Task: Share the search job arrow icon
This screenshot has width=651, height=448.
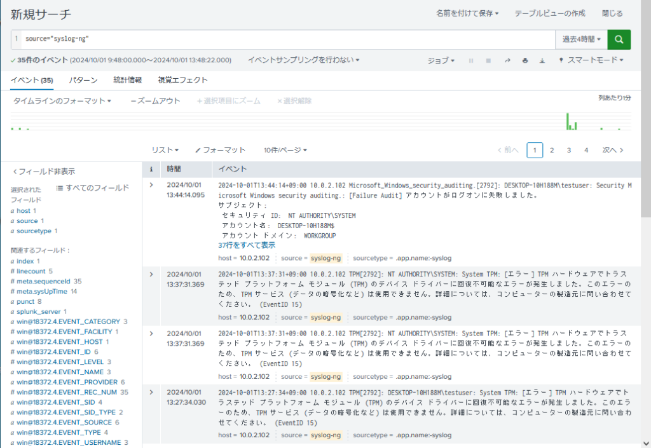Action: click(x=507, y=60)
